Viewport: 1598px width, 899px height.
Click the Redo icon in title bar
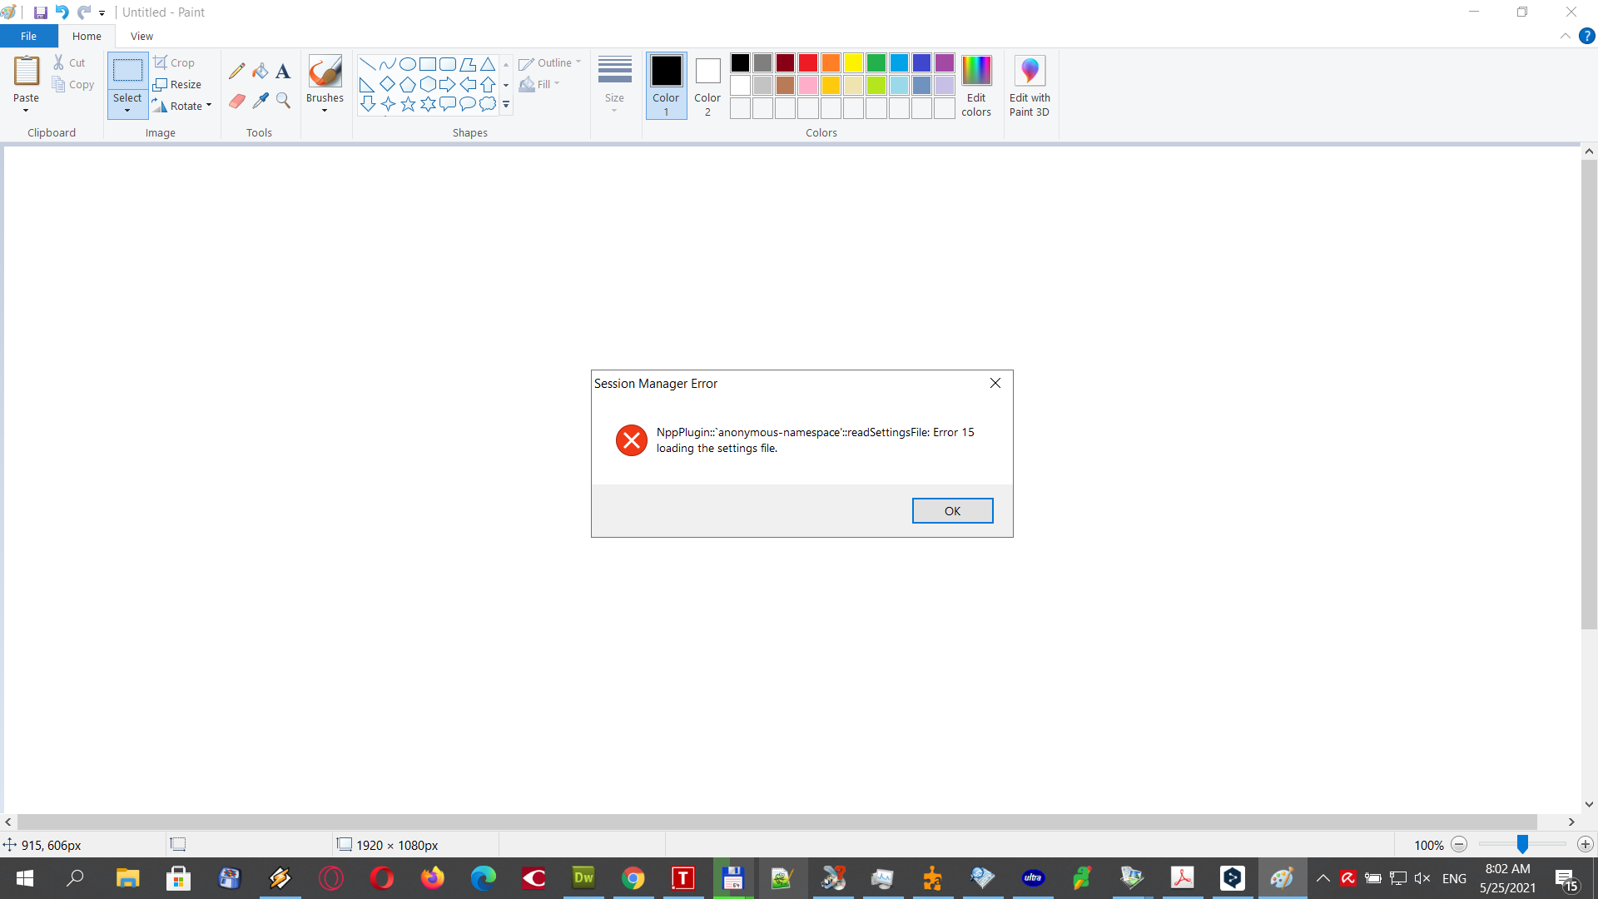pos(84,12)
